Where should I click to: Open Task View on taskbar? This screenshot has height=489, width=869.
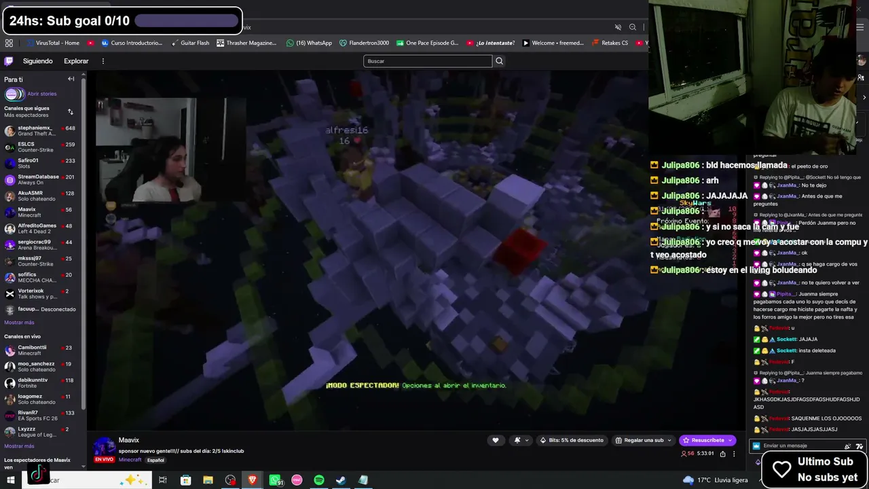(163, 480)
